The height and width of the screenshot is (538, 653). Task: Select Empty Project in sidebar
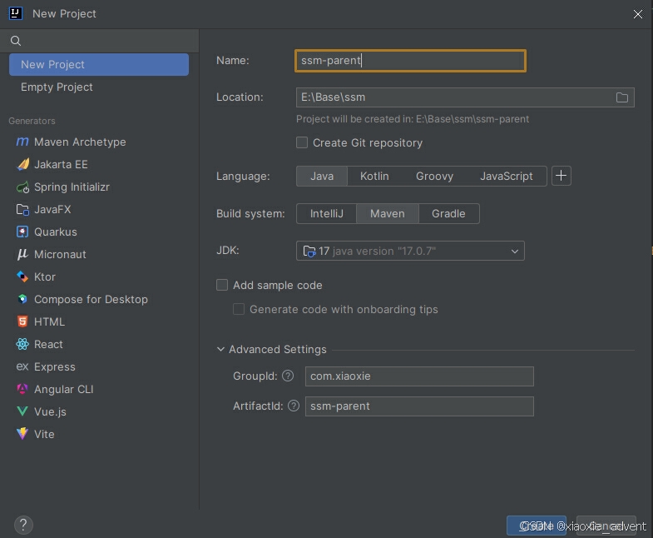99,87
